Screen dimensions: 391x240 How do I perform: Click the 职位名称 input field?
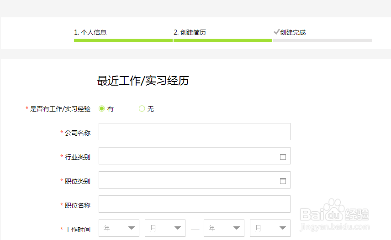195,204
